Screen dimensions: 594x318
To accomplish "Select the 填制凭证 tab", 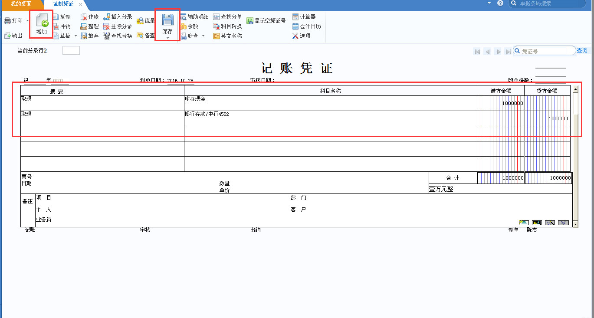I will pyautogui.click(x=63, y=4).
